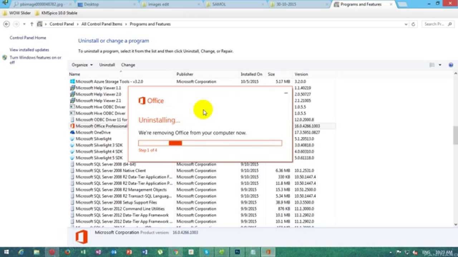Select the Programs and Features tab
This screenshot has width=458, height=257.
click(x=363, y=4)
